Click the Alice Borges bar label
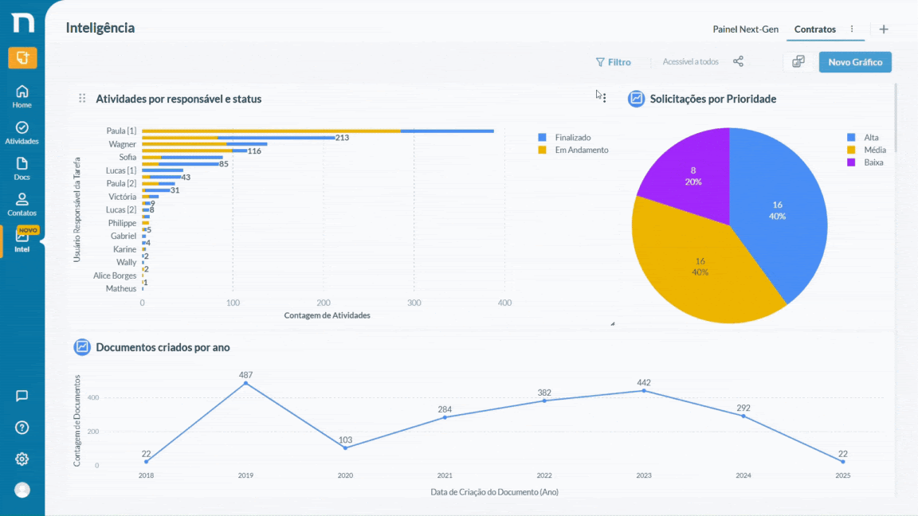The width and height of the screenshot is (918, 516). (x=115, y=276)
